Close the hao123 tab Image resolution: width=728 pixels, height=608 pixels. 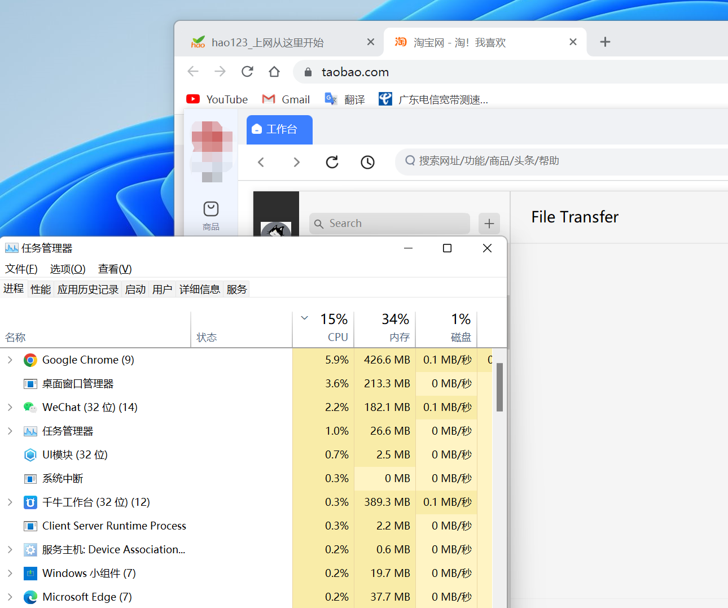point(371,42)
